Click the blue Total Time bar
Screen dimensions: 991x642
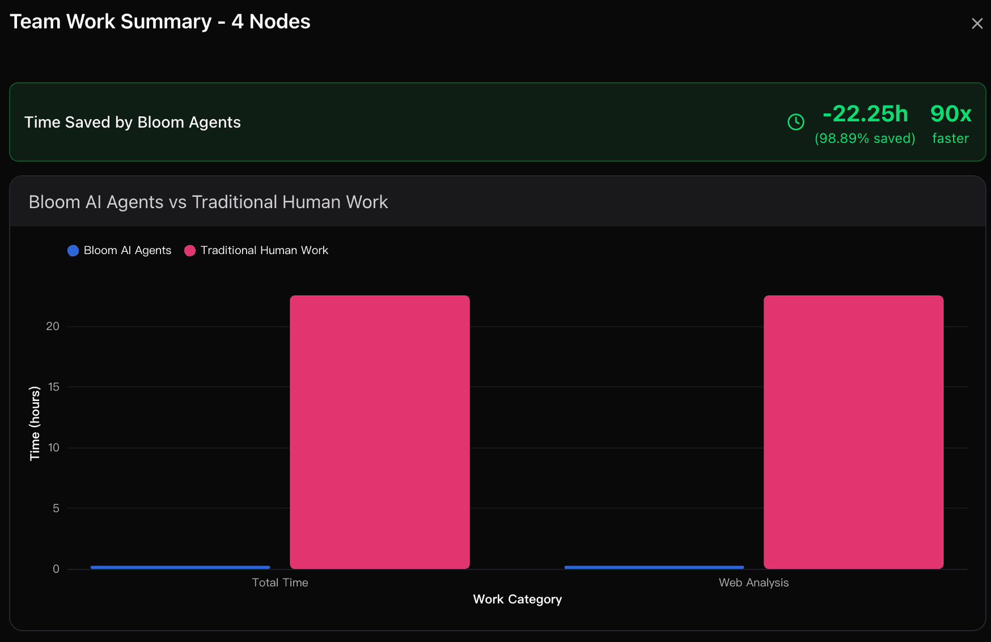tap(180, 567)
